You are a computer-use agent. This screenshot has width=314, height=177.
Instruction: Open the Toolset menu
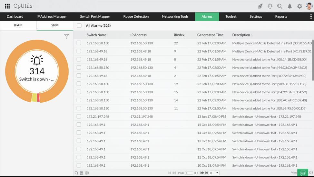tap(231, 17)
